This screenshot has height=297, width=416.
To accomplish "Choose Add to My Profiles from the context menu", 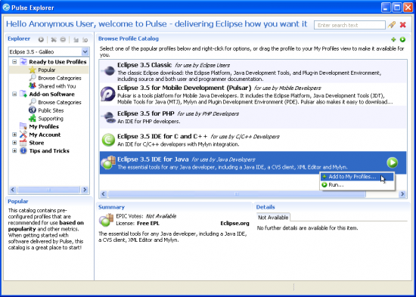I will [x=357, y=177].
